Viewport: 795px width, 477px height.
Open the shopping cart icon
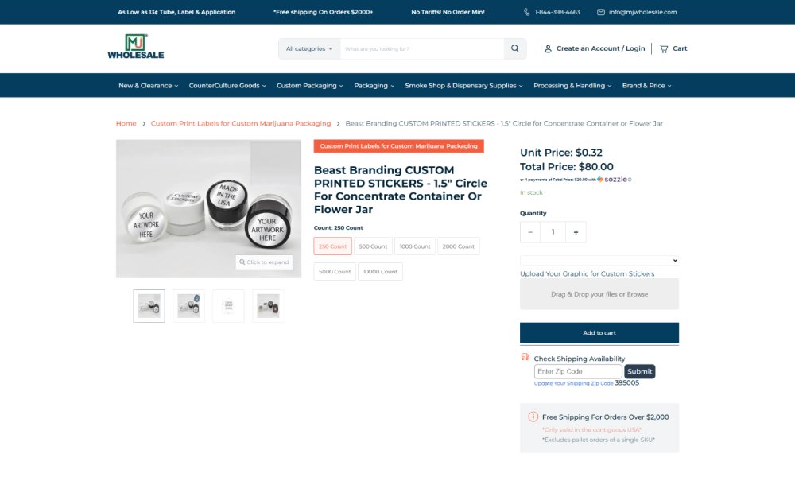pyautogui.click(x=664, y=48)
